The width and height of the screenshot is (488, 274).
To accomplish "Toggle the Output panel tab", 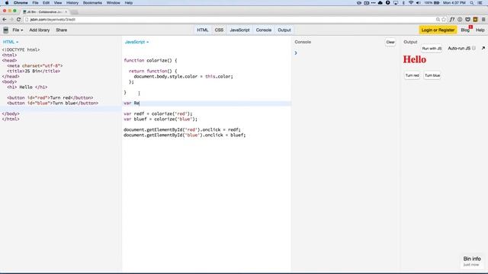I will (x=284, y=30).
